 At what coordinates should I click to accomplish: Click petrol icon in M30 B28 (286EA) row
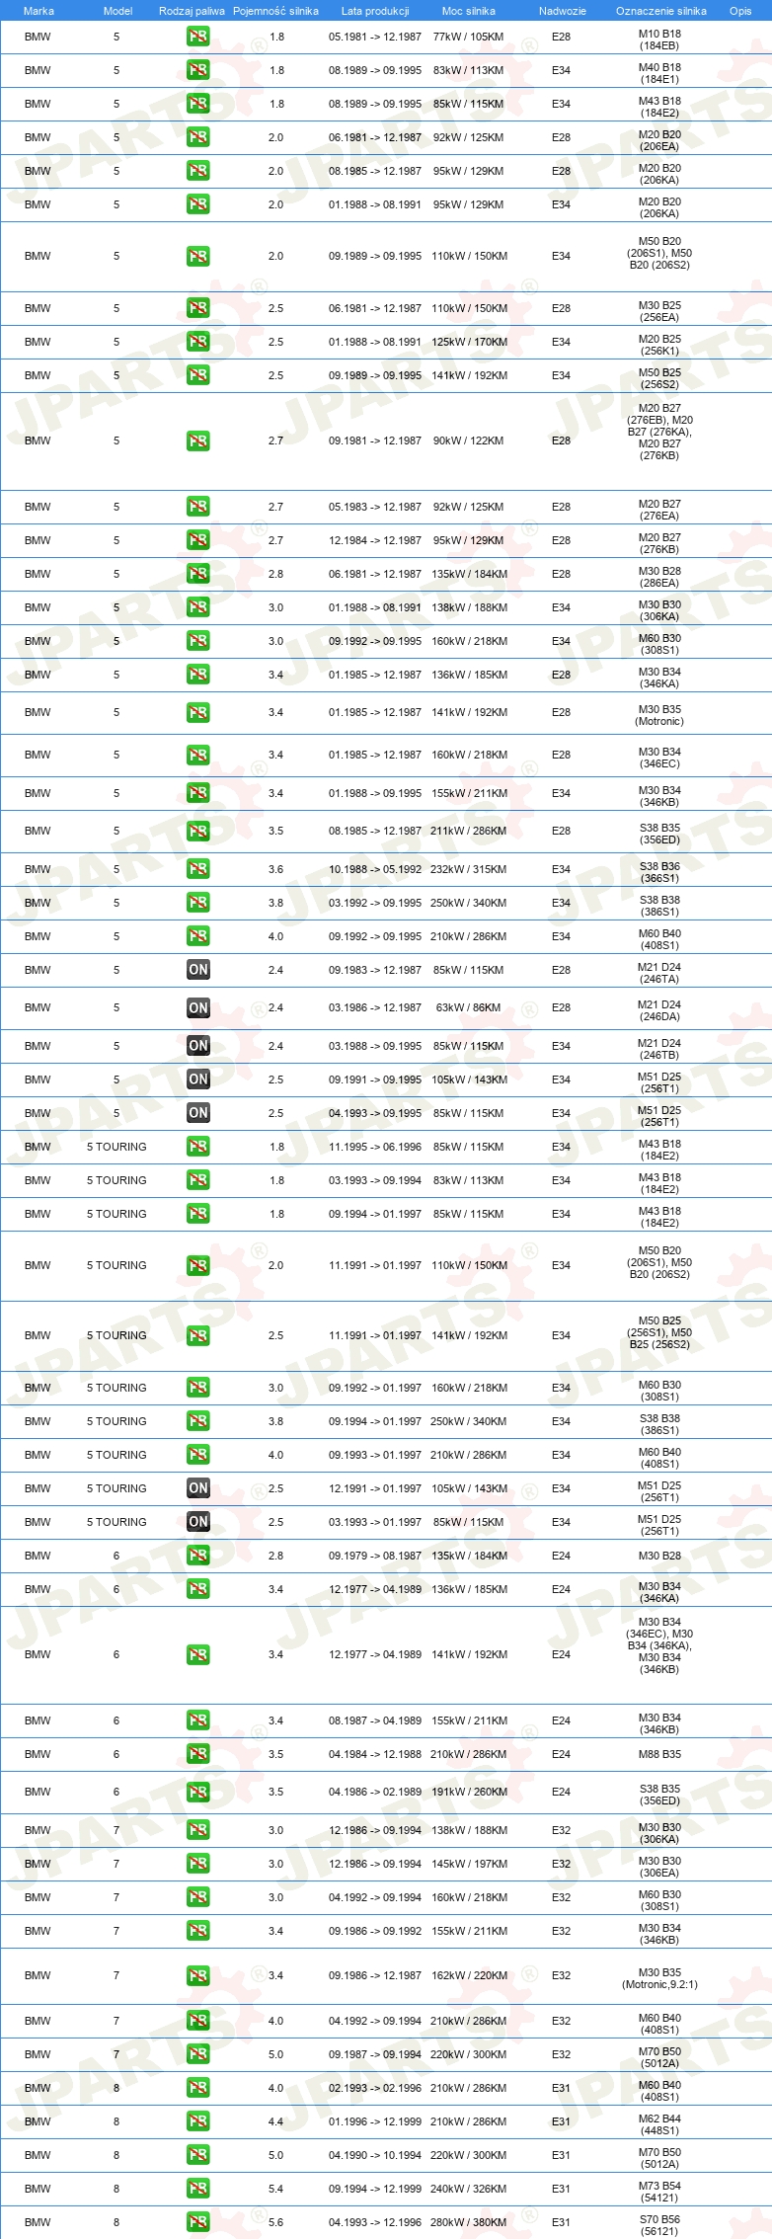[x=197, y=574]
